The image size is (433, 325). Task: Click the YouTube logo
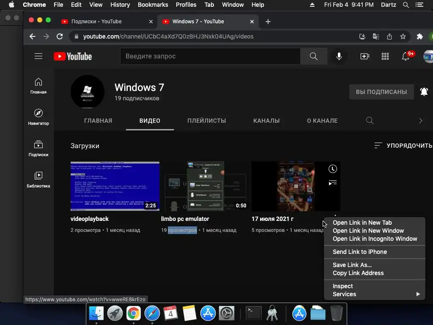click(73, 56)
